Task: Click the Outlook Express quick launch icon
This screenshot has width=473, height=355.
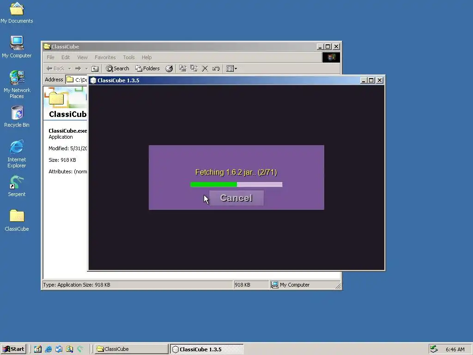Action: 59,349
